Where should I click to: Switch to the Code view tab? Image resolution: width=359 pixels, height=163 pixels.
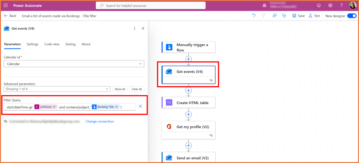[x=52, y=44]
